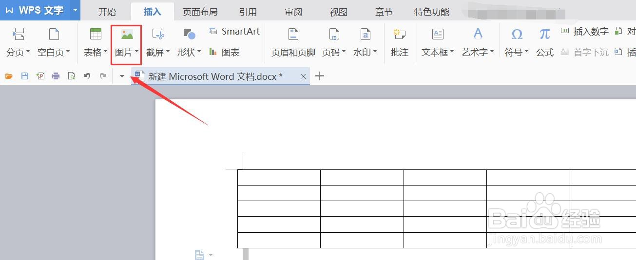
Task: Click the WordArt (艺术字) icon
Action: pyautogui.click(x=478, y=34)
